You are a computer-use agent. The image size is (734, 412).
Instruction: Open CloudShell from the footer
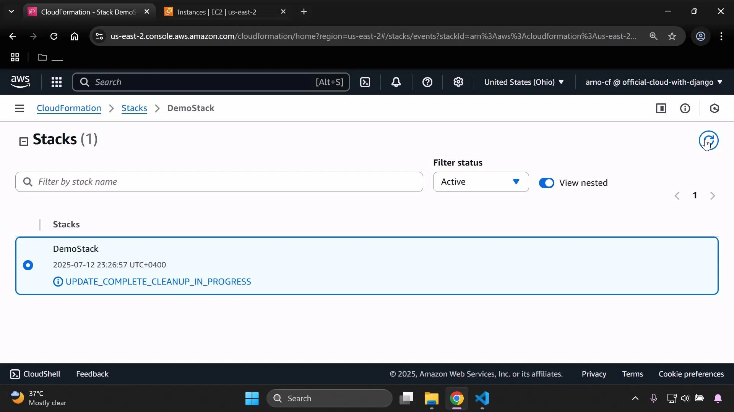pyautogui.click(x=35, y=374)
